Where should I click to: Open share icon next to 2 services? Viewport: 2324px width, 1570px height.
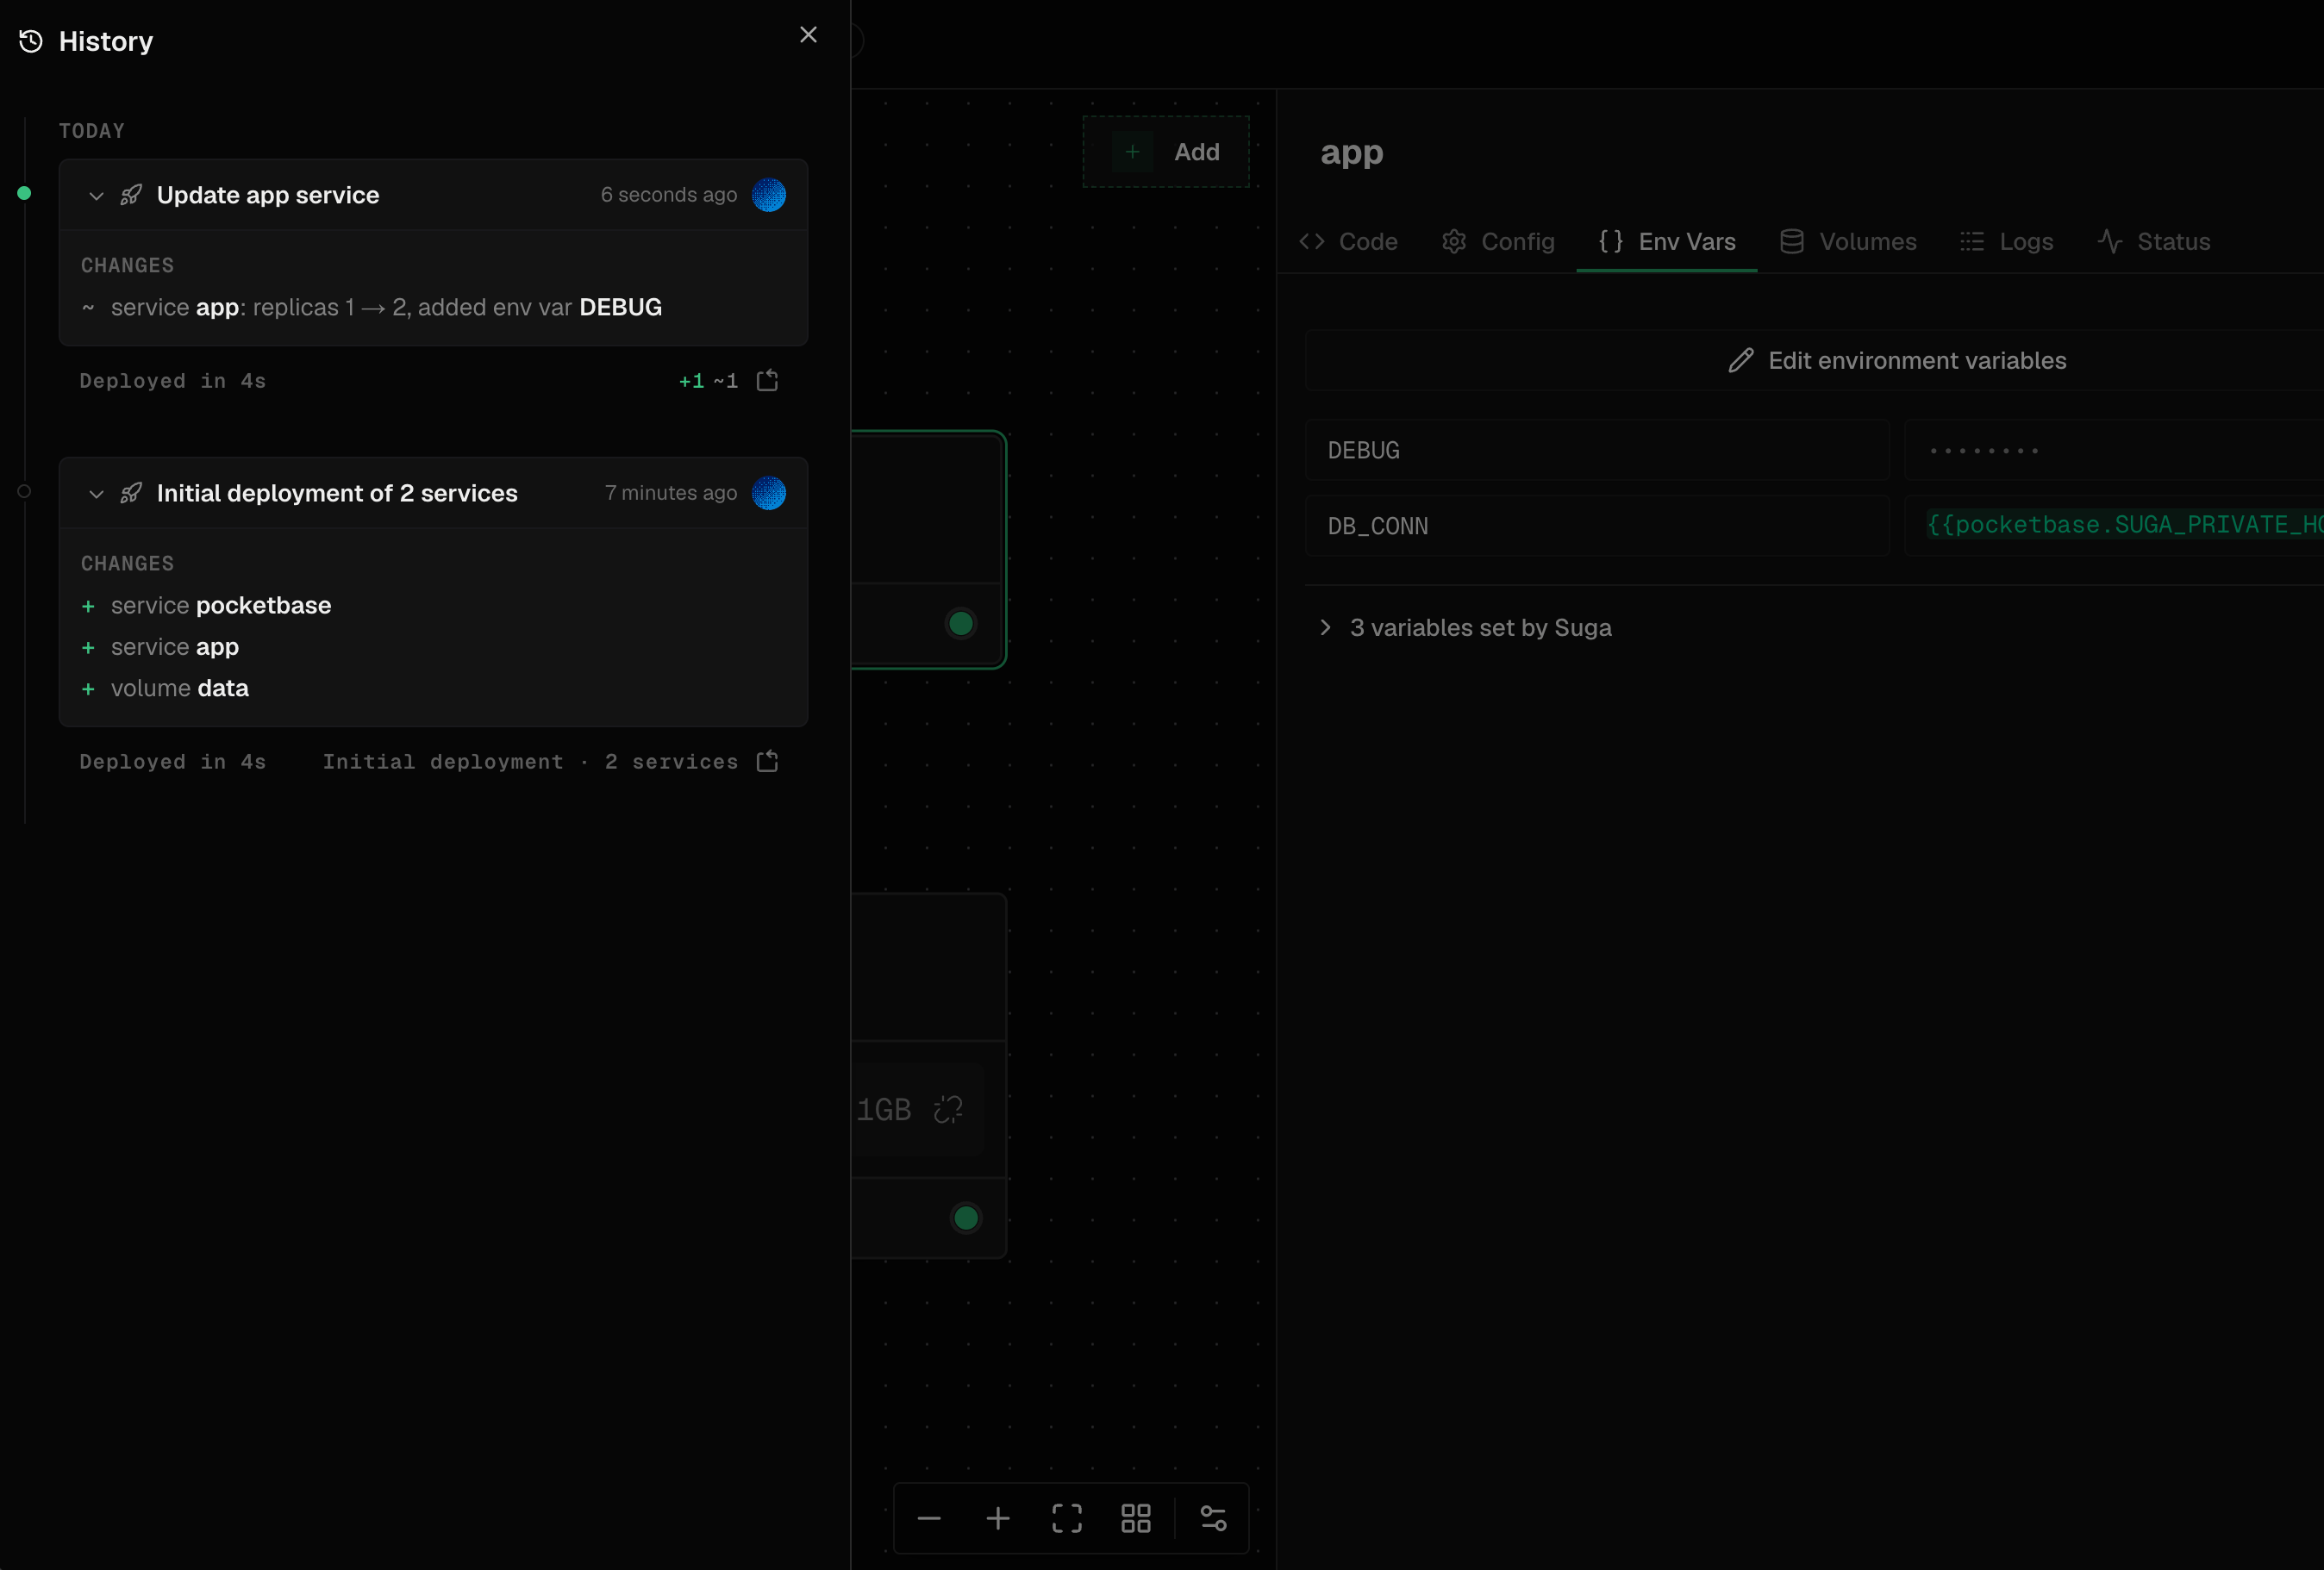click(x=767, y=762)
